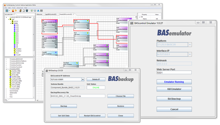
Task: Collapse the sheets folder in tree
Action: [x=10, y=23]
